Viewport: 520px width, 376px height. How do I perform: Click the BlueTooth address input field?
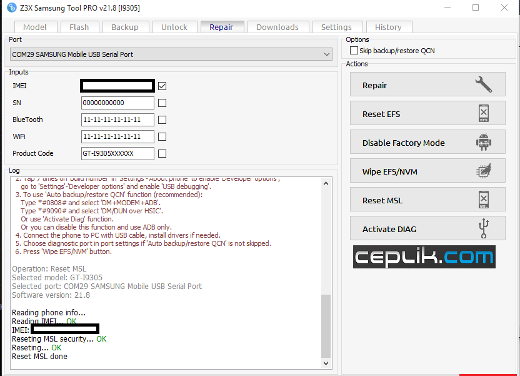pos(117,119)
